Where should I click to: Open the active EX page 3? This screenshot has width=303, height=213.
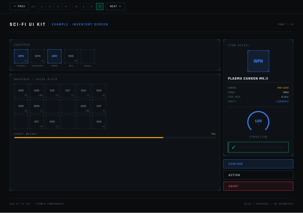[x=100, y=6]
